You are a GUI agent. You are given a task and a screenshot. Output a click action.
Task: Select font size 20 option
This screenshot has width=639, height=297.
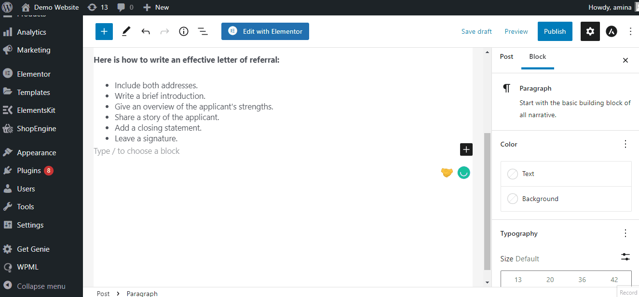[x=550, y=280]
